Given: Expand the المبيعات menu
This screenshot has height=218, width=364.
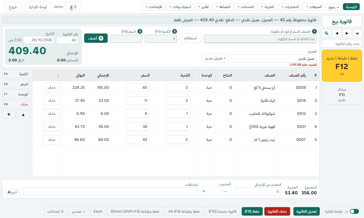Looking at the screenshot, I should 314,7.
